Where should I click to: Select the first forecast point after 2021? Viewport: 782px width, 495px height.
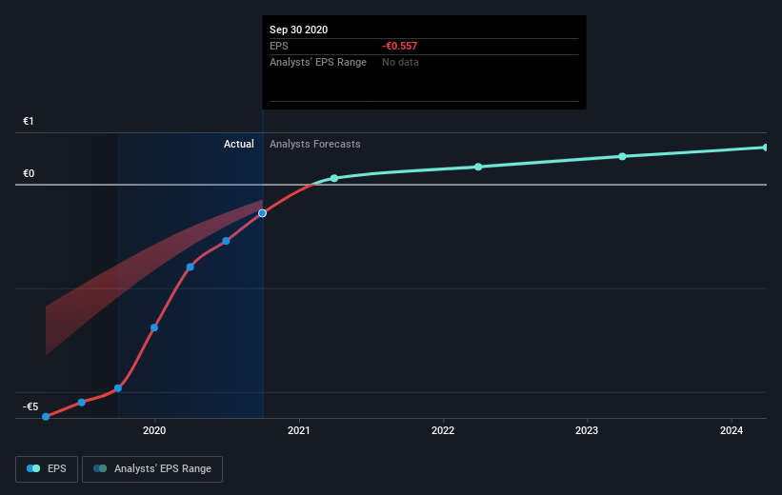point(334,178)
